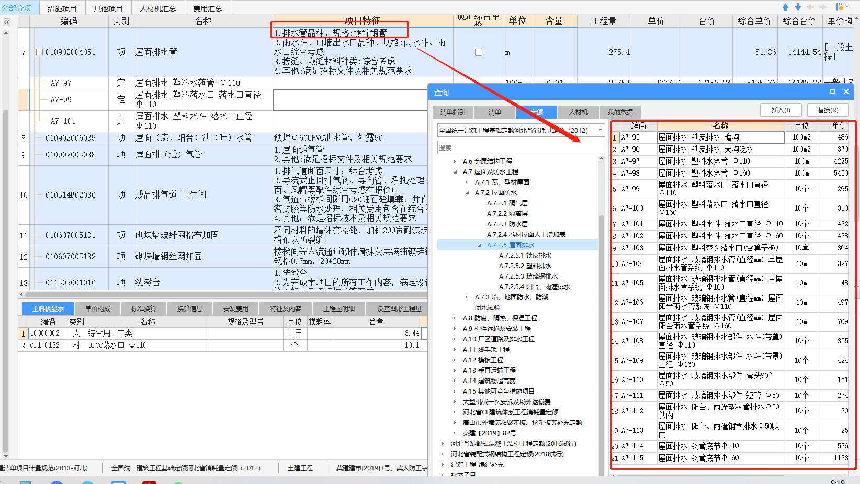This screenshot has width=860, height=484.
Task: Select A.7.2.3 防水层 tree item
Action: point(507,224)
